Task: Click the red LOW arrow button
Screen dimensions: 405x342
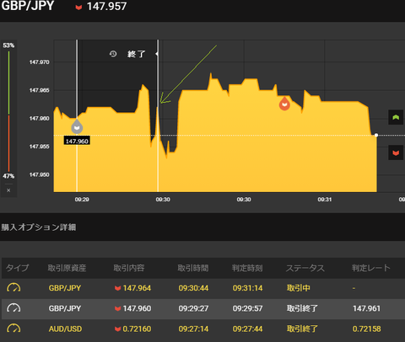Action: tap(396, 152)
